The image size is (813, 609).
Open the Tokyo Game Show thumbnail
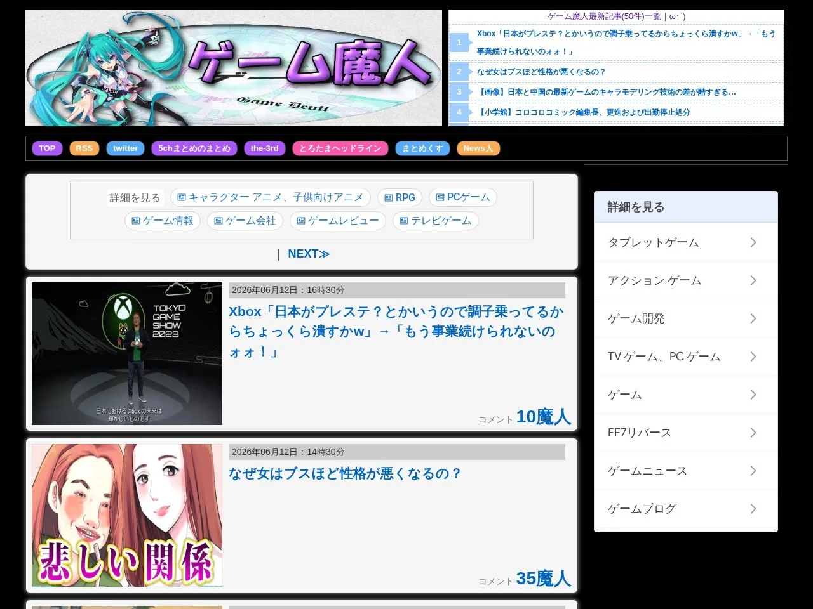(127, 354)
